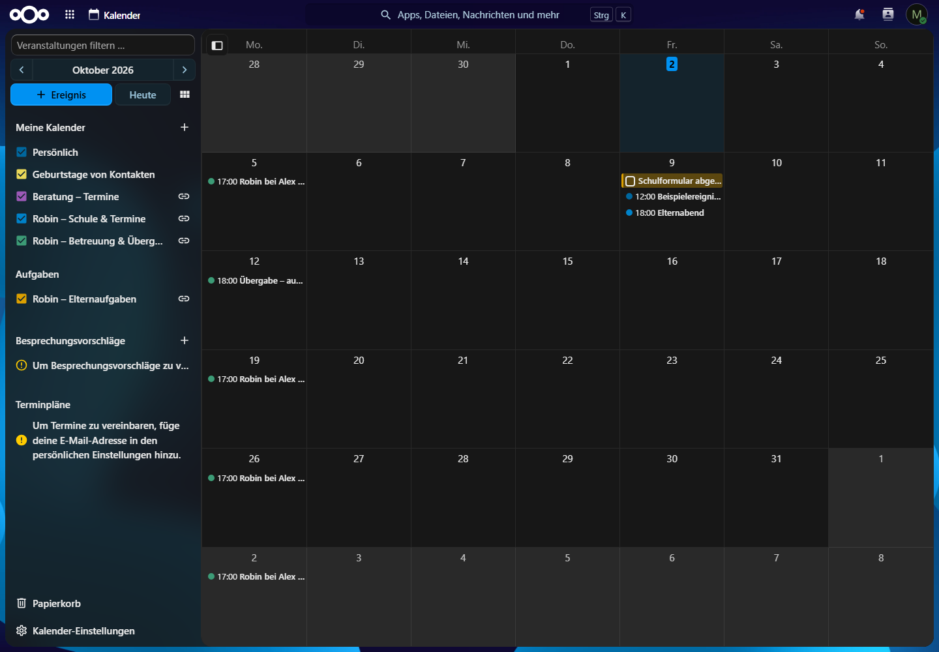
Task: Click share link icon for Beratung – Termine
Action: click(x=184, y=196)
